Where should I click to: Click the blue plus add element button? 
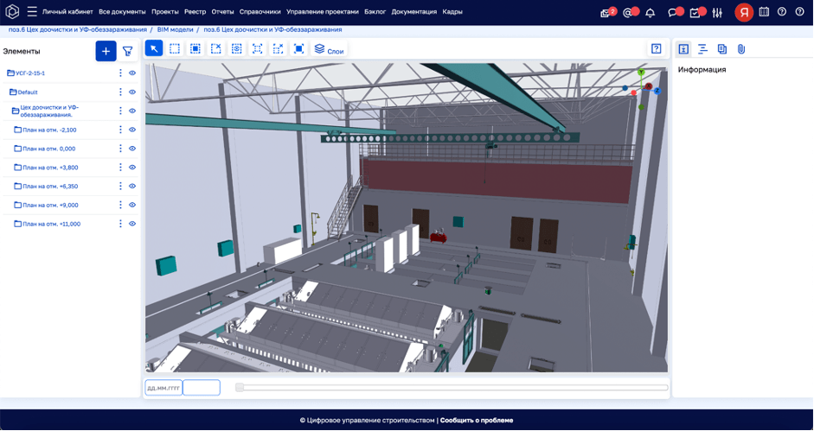click(x=106, y=51)
